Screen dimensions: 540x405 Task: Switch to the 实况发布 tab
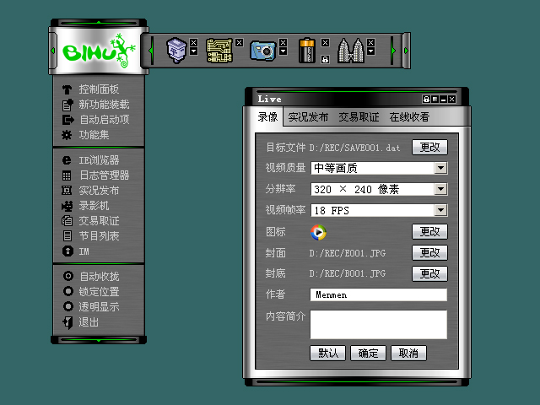point(308,117)
